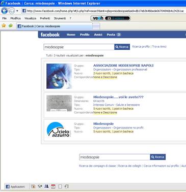Click the Add to Favorites star-plus icon
The width and height of the screenshot is (186, 192).
[11, 26]
